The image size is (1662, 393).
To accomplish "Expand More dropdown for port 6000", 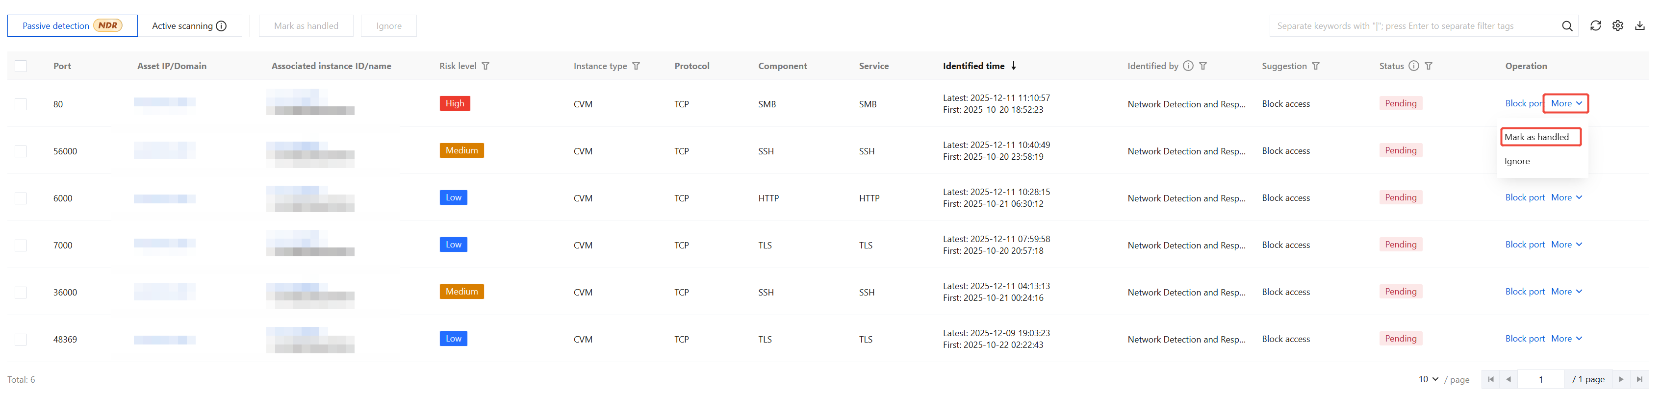I will (1566, 198).
